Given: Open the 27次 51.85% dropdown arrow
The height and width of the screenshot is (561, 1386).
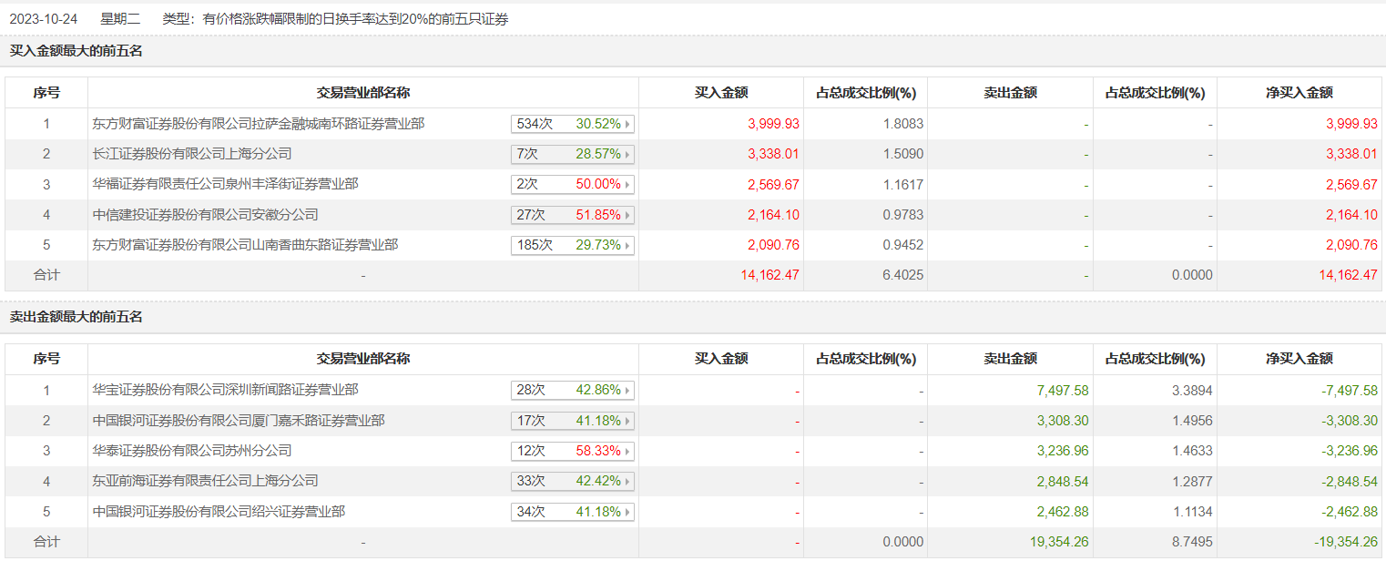Looking at the screenshot, I should pos(627,215).
